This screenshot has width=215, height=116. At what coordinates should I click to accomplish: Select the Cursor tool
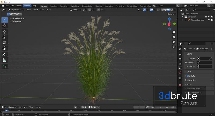4,26
